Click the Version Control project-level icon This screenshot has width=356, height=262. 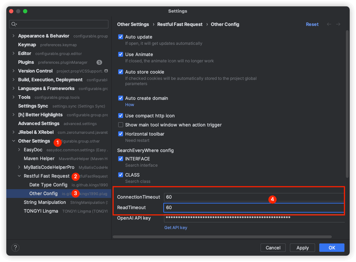pos(106,71)
